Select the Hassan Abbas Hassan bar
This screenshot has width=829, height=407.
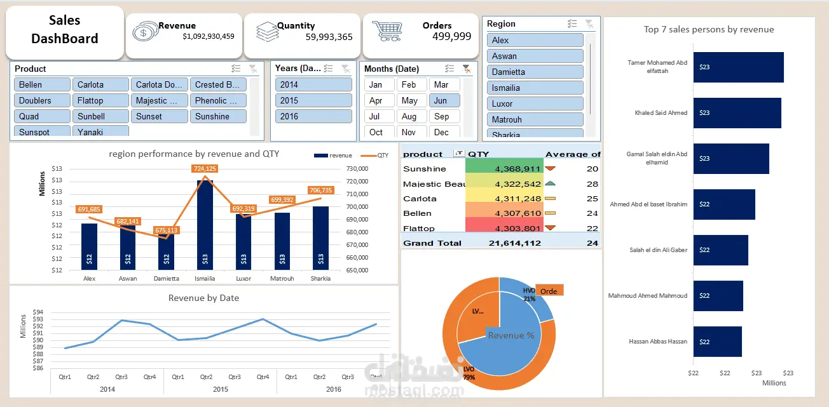tap(717, 342)
